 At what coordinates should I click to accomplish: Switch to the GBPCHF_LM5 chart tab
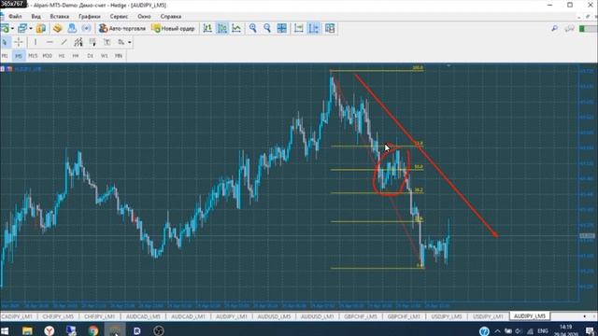click(x=361, y=316)
